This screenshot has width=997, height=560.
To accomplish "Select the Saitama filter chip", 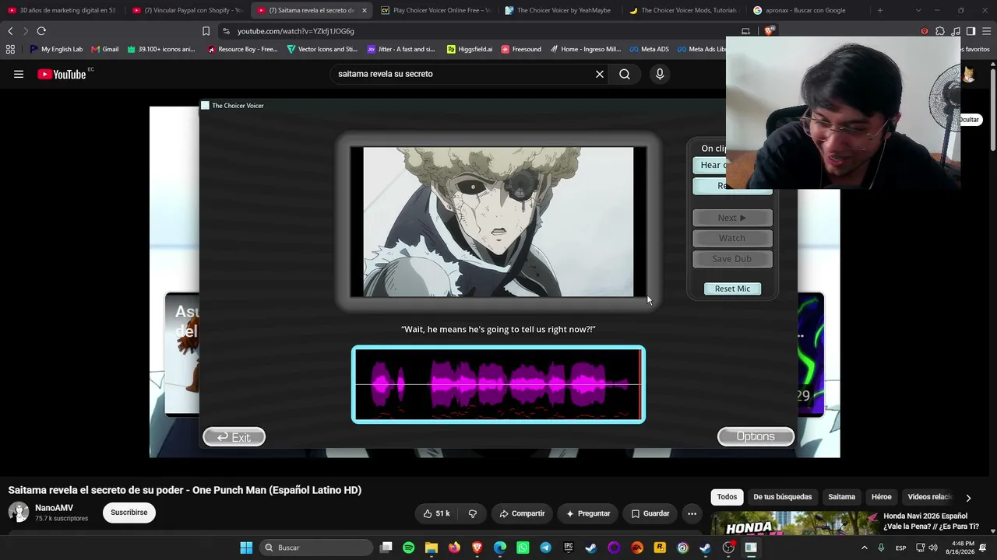I will pyautogui.click(x=841, y=497).
